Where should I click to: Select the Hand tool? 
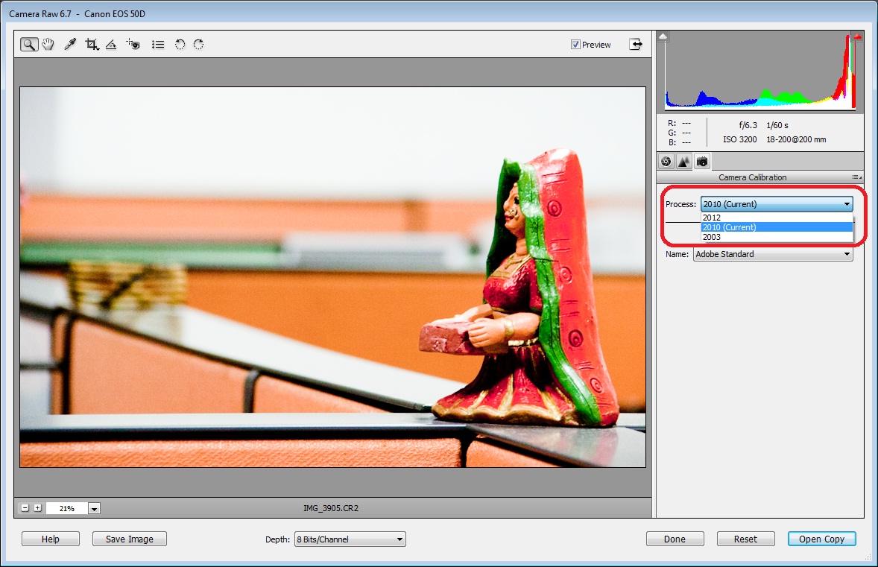(x=48, y=44)
